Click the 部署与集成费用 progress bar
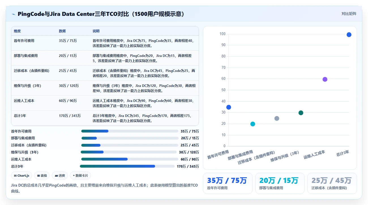 (x=130, y=138)
